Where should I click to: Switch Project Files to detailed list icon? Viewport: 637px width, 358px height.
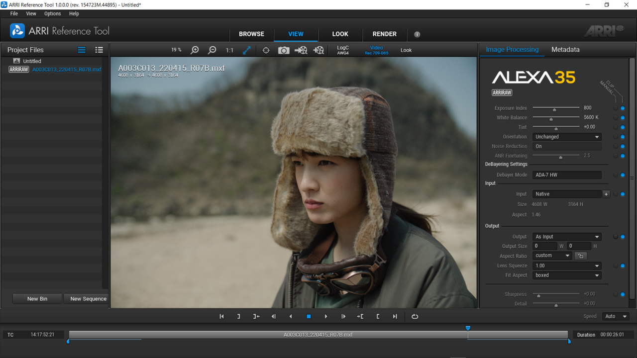pos(99,50)
